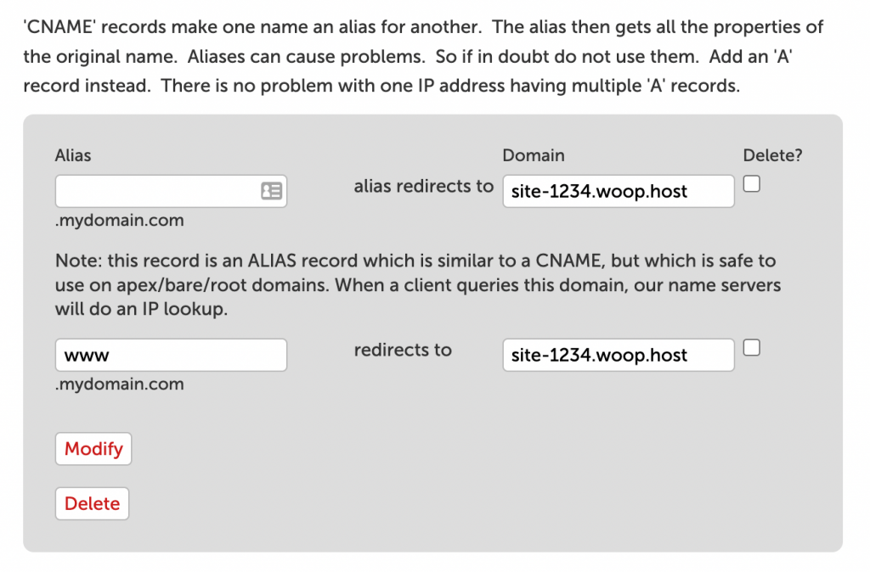Click the 'Domain' column label
The width and height of the screenshot is (870, 572).
[x=534, y=155]
